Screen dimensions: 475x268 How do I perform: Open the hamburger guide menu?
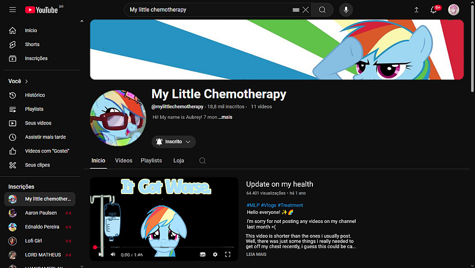pos(13,9)
